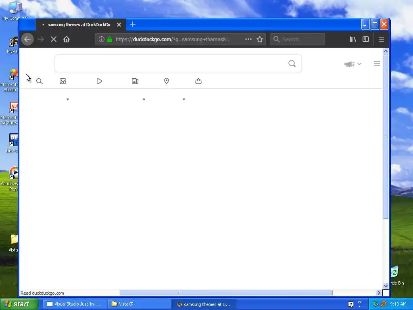View the green padlock connection details
Screen dimensions: 413x310
pos(110,39)
